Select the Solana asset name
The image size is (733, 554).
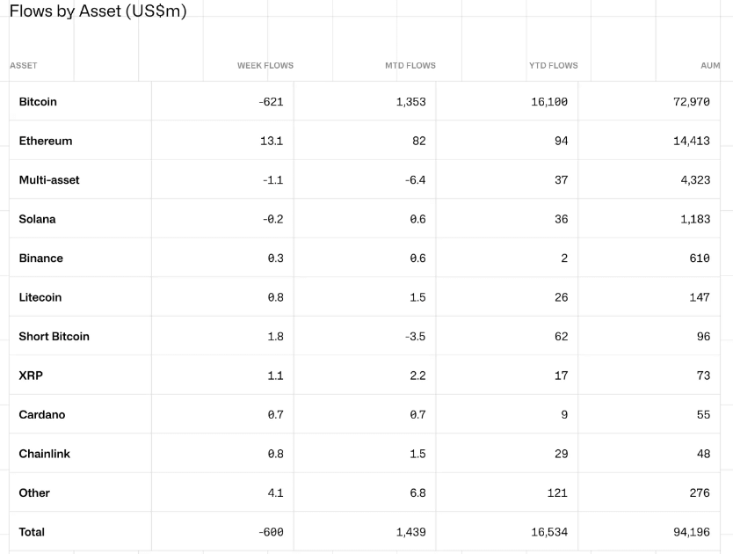click(x=37, y=219)
